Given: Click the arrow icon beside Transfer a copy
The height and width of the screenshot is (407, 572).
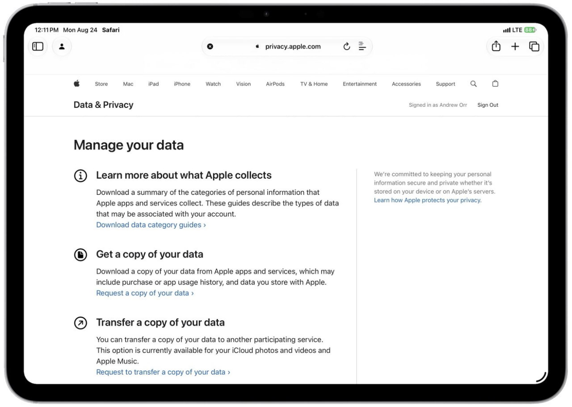Looking at the screenshot, I should (80, 323).
